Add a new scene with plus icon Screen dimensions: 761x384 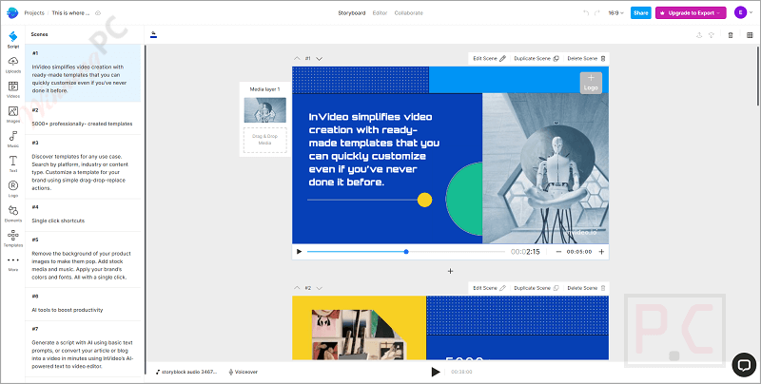pyautogui.click(x=450, y=271)
